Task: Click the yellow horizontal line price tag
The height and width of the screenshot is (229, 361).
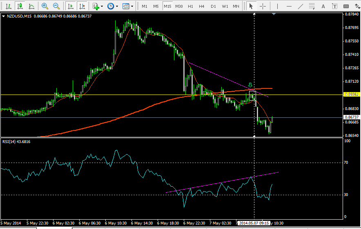Action: [x=352, y=95]
